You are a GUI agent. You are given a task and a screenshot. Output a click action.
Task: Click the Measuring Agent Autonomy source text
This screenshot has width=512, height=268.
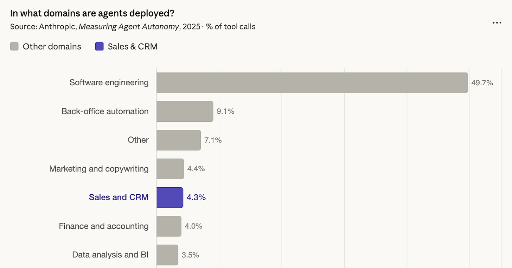[128, 27]
